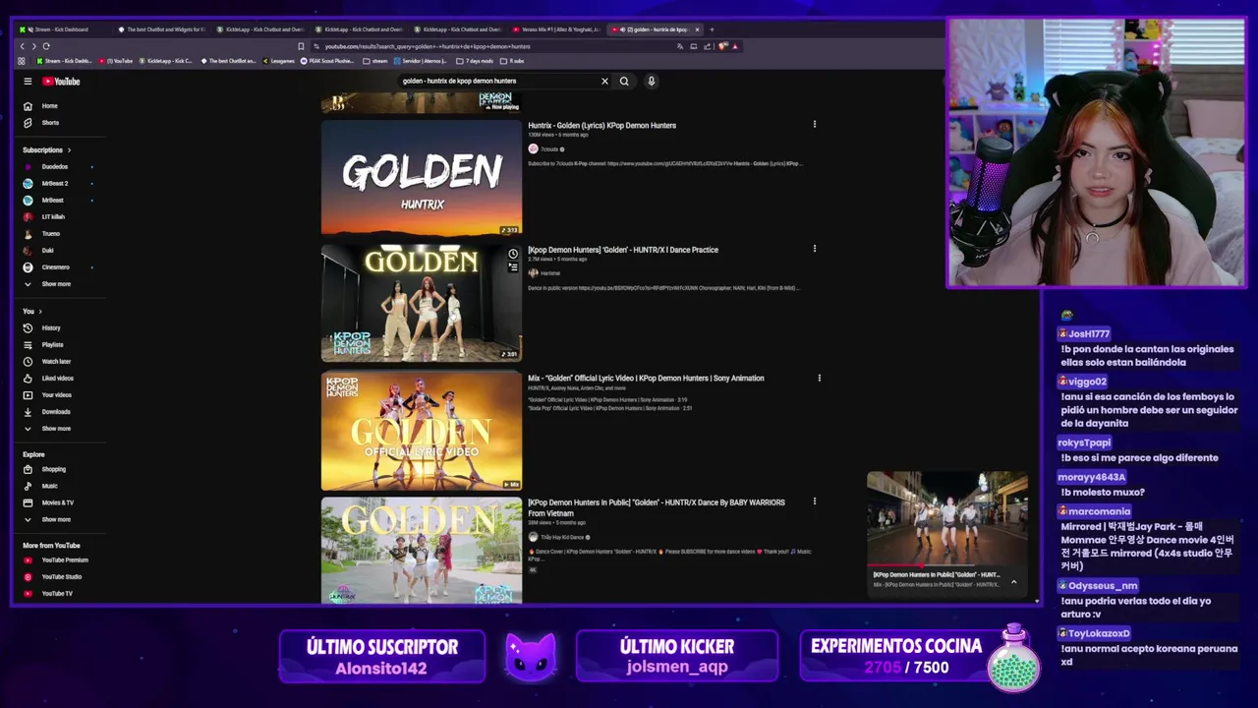Open options menu for Official Lyric Video mix
Viewport: 1258px width, 708px height.
[x=819, y=378]
